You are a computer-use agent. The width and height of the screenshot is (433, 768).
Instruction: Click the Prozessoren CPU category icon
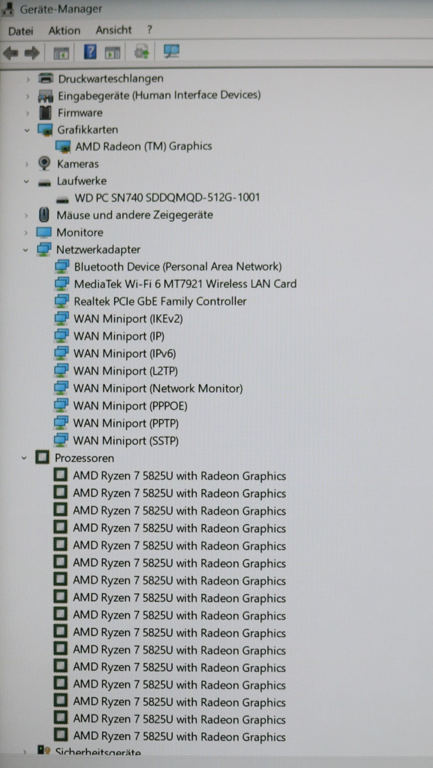[42, 458]
